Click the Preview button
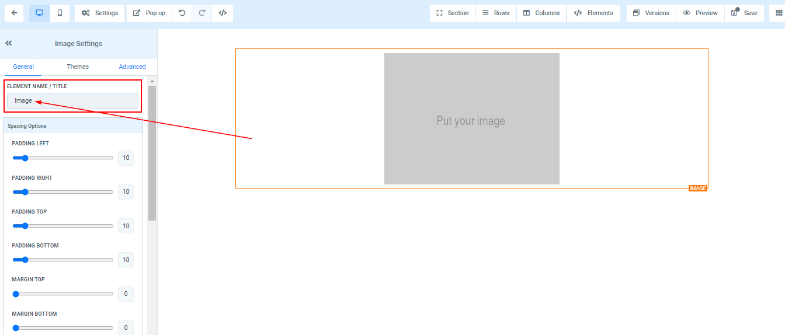This screenshot has height=335, width=785. 700,13
